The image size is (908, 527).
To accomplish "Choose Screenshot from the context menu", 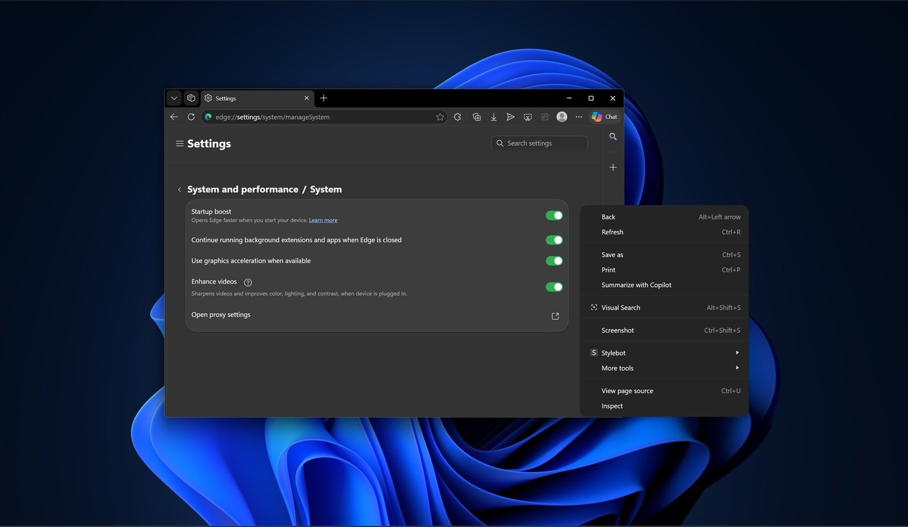I will pyautogui.click(x=617, y=330).
